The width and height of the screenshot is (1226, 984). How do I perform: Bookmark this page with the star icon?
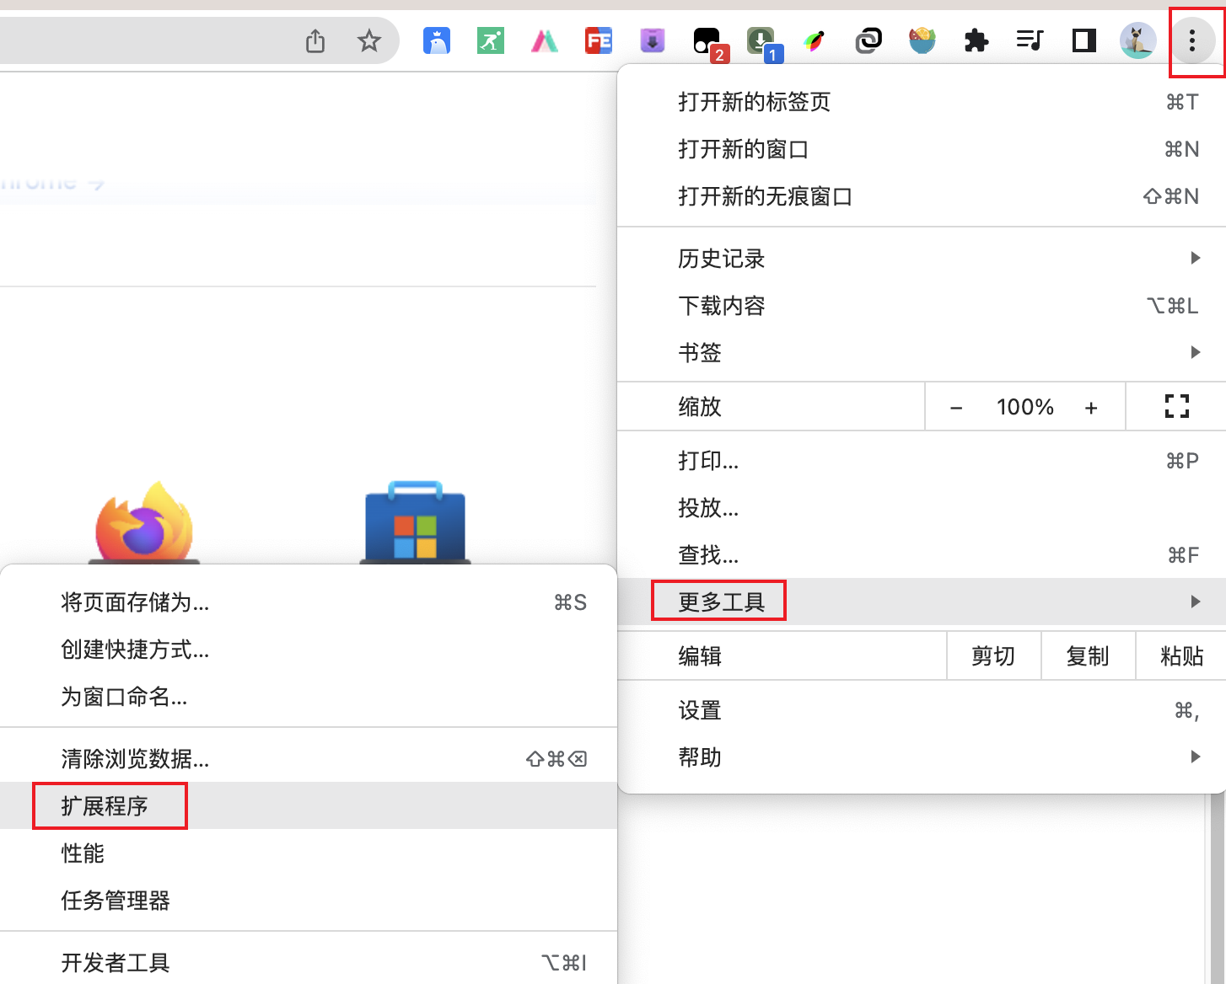(369, 40)
